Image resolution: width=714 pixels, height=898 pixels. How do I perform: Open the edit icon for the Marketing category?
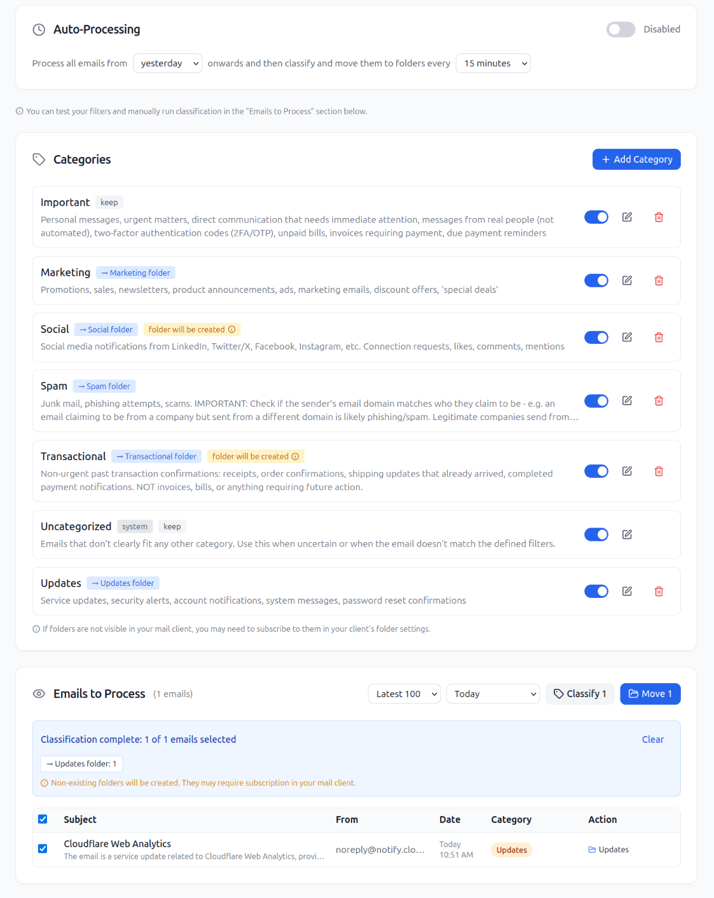point(627,280)
